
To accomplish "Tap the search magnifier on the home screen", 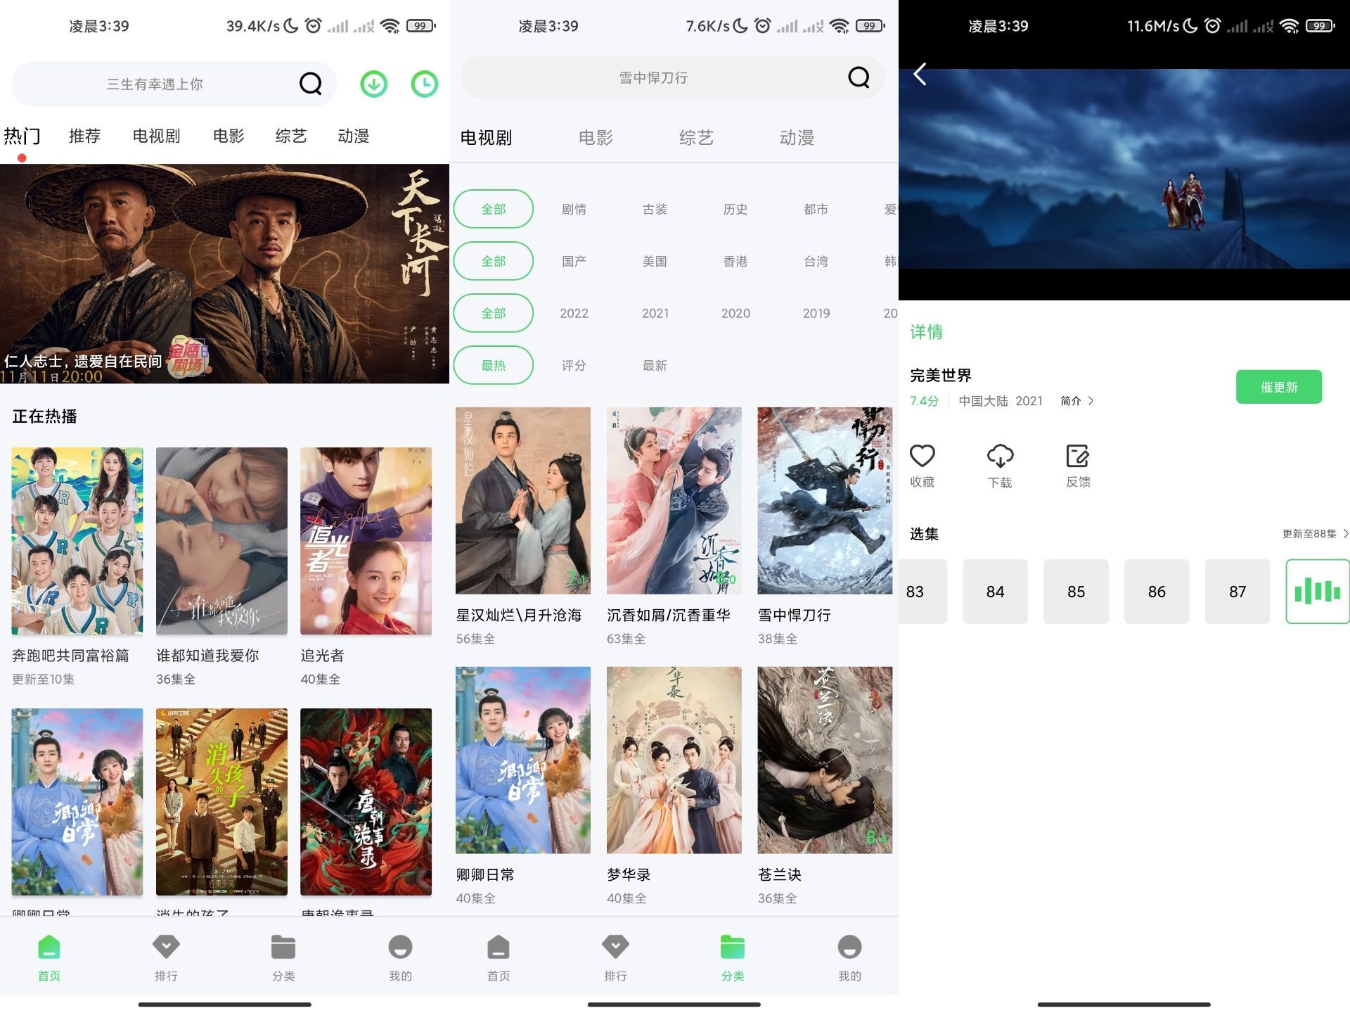I will pos(310,84).
